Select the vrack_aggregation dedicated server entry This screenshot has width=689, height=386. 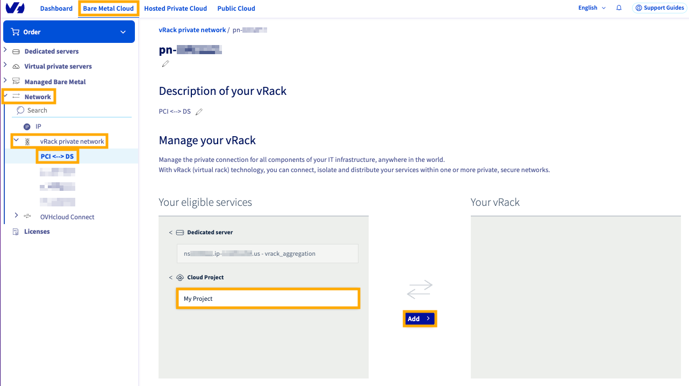point(268,254)
